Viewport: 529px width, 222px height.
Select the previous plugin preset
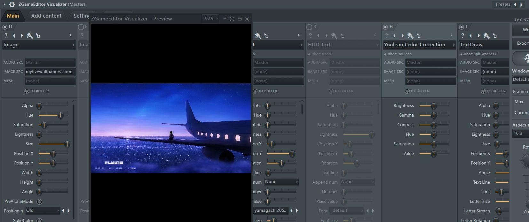[x=515, y=4]
